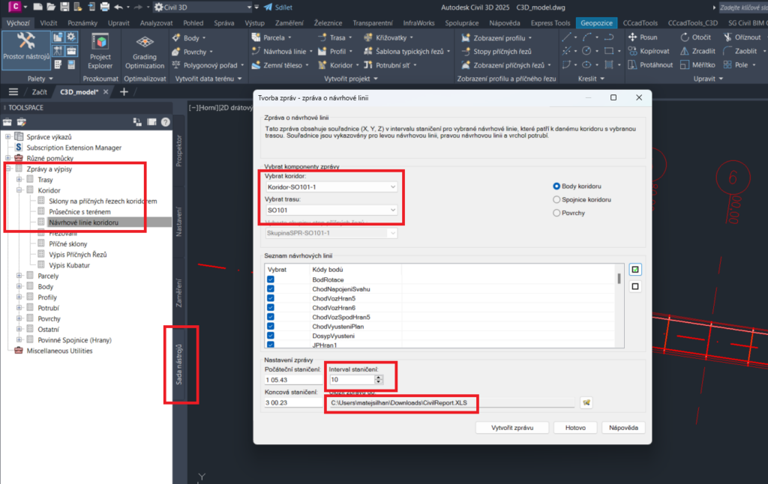Open Project Explorer from the ribbon
This screenshot has height=484, width=768.
[x=100, y=50]
